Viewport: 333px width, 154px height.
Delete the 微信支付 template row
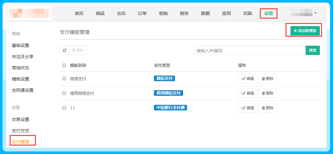point(268,78)
